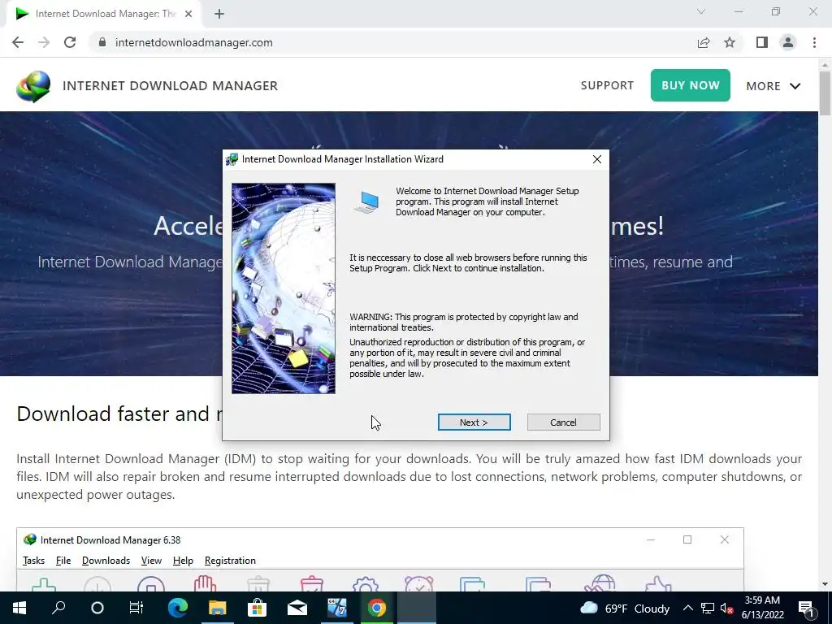Click the globe artwork image in wizard
832x624 pixels.
(284, 288)
